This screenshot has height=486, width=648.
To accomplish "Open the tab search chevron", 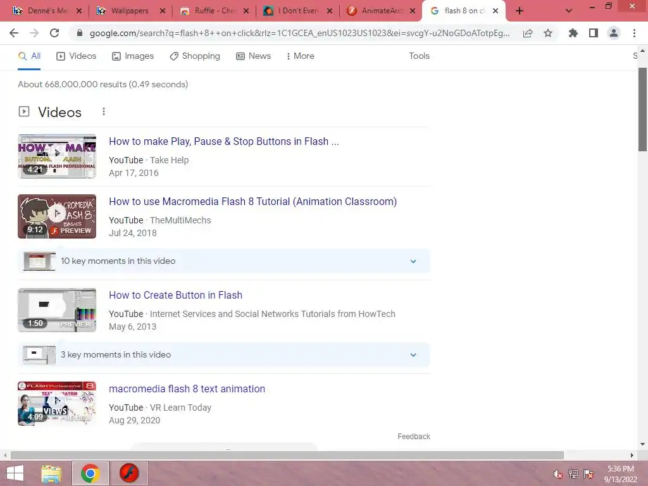I will [x=569, y=11].
